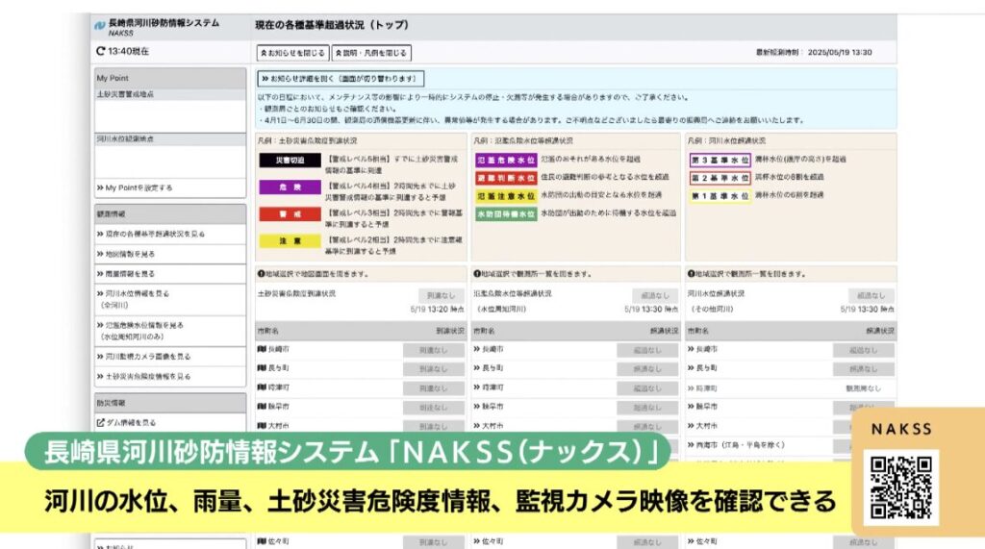Click the purple 危険 legend badge
The height and width of the screenshot is (549, 985).
[290, 187]
